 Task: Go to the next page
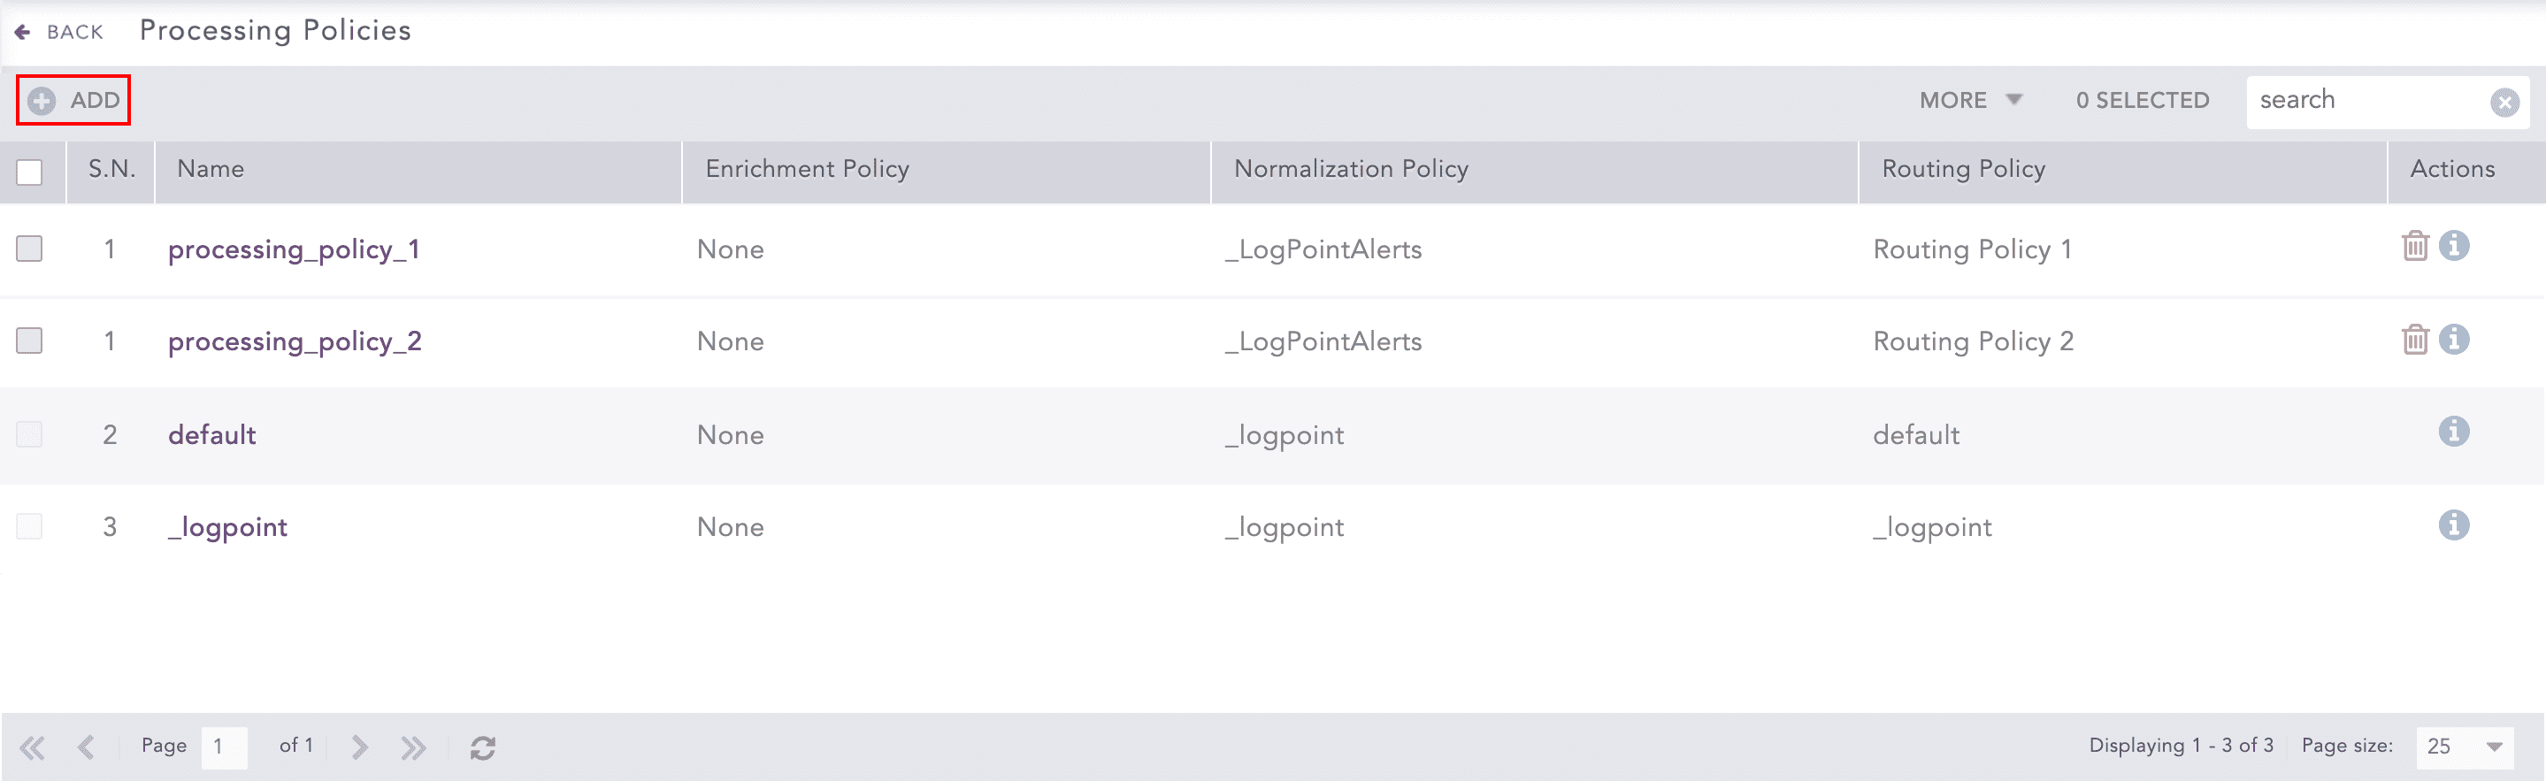pyautogui.click(x=357, y=747)
